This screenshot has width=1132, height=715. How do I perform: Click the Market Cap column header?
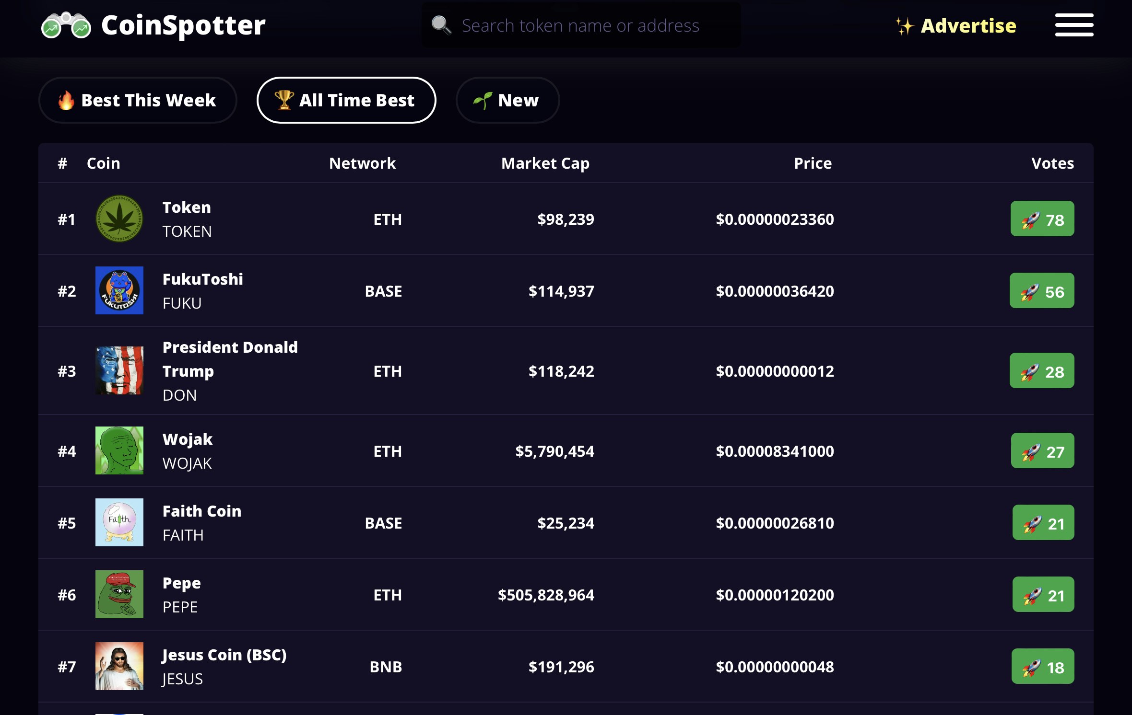[545, 163]
